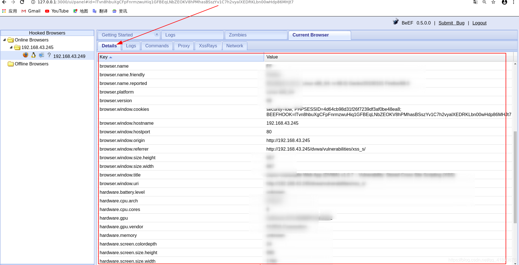The width and height of the screenshot is (519, 265).
Task: Open the 资讯 news bookmark
Action: coord(120,11)
